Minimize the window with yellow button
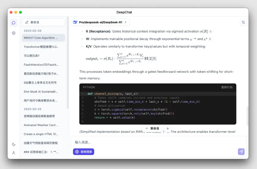The width and height of the screenshot is (257, 169). pyautogui.click(x=16, y=12)
